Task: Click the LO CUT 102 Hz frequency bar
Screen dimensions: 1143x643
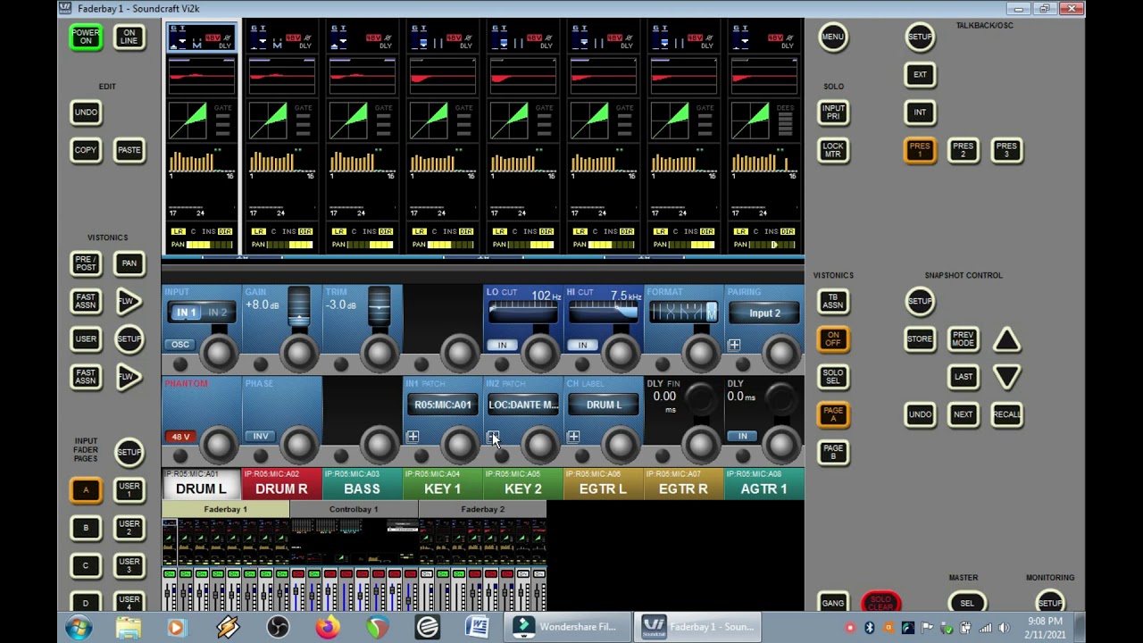Action: point(523,312)
